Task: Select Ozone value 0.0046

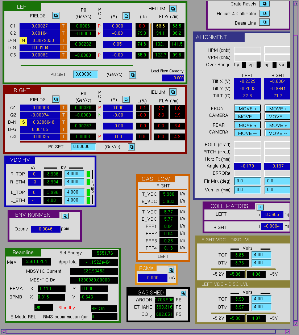Action: click(46, 229)
